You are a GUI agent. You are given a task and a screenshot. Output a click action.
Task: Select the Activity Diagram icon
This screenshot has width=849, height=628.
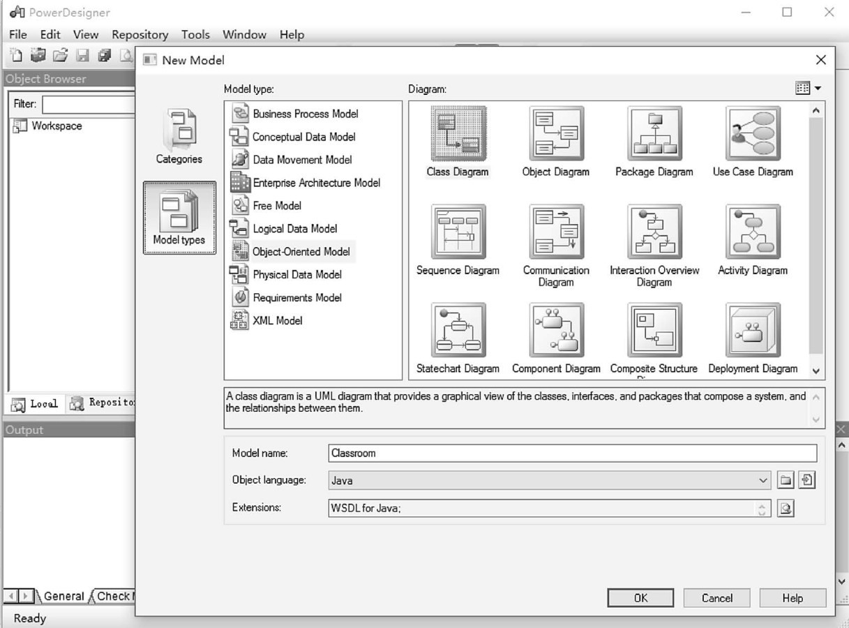point(752,232)
